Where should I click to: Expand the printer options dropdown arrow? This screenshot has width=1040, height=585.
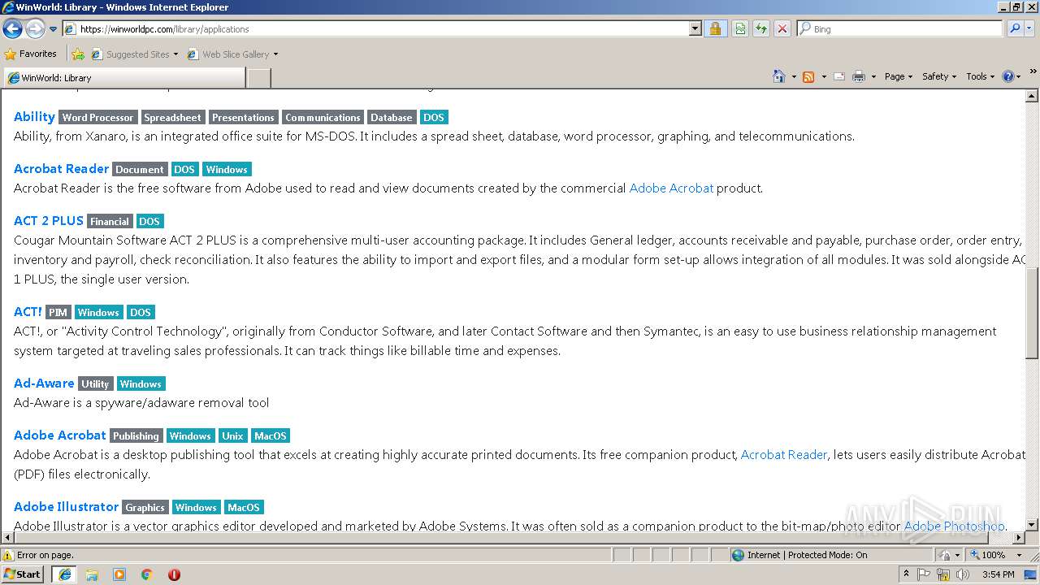pos(873,76)
